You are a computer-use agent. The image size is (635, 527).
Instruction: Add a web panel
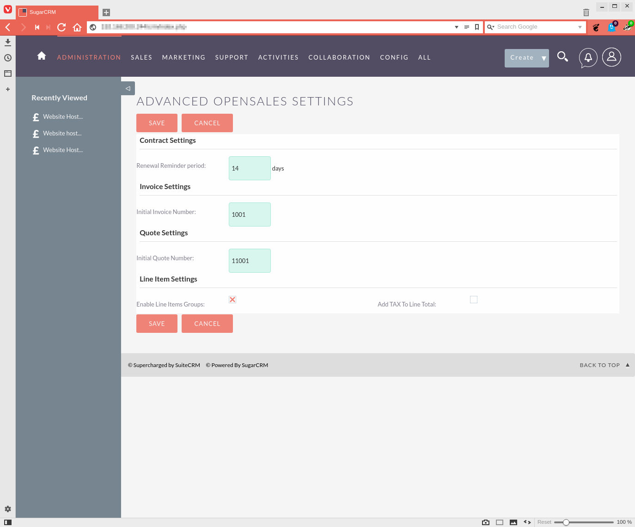coord(8,89)
